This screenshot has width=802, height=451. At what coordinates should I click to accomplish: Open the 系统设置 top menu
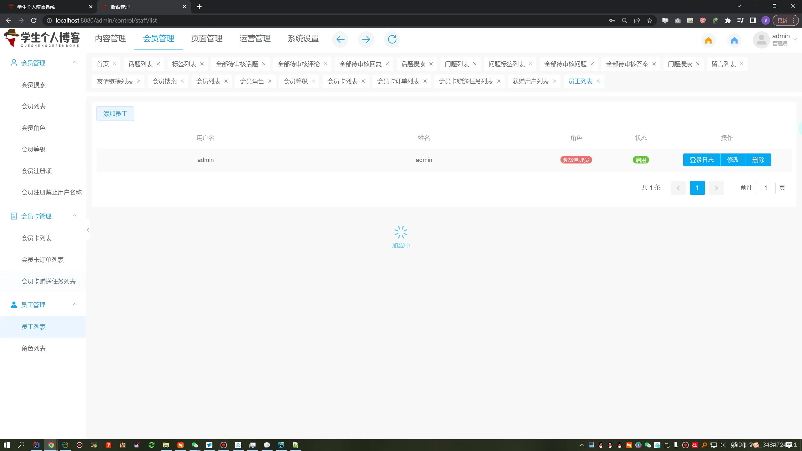pos(303,39)
